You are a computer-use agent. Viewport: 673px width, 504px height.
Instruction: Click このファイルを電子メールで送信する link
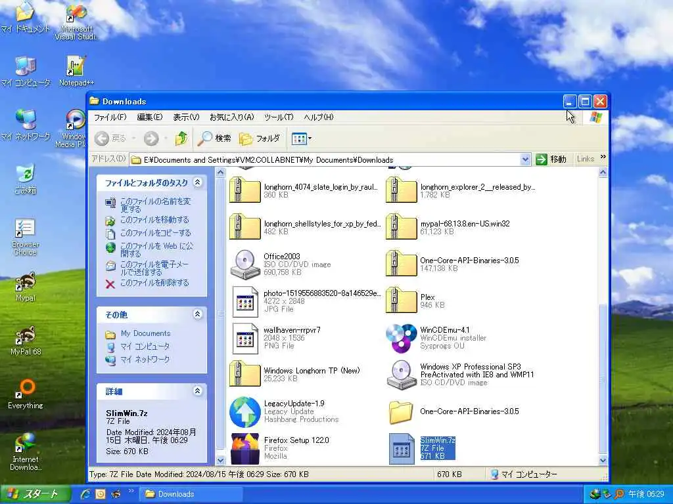pos(154,268)
